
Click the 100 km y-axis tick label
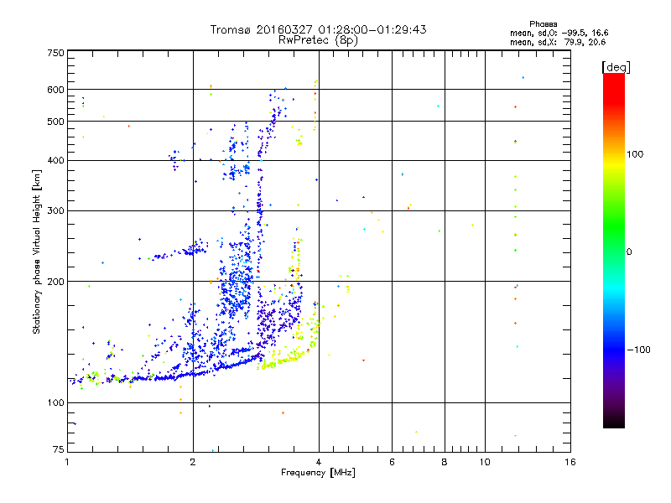tap(56, 403)
